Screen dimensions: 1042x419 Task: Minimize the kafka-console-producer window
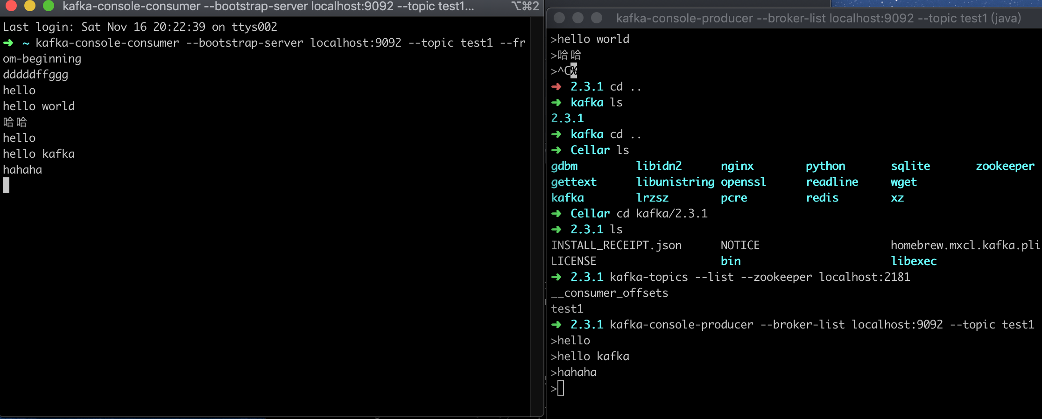[578, 18]
